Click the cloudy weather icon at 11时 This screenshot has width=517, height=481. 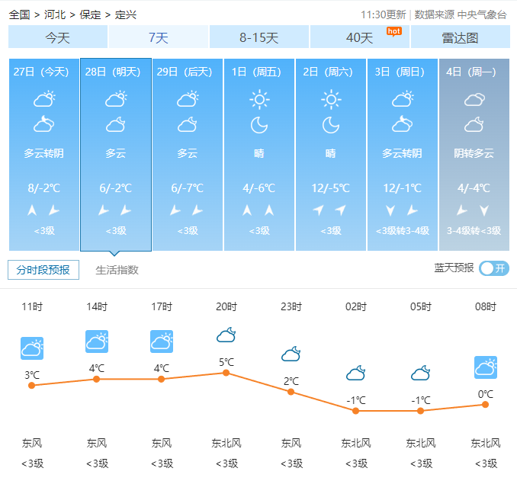(x=32, y=348)
